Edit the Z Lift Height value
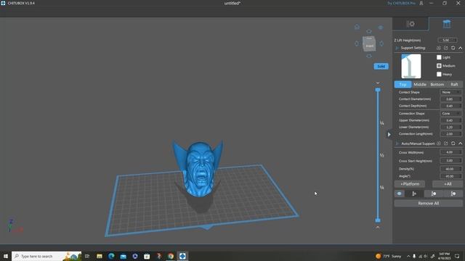This screenshot has width=465, height=261. tap(448, 40)
